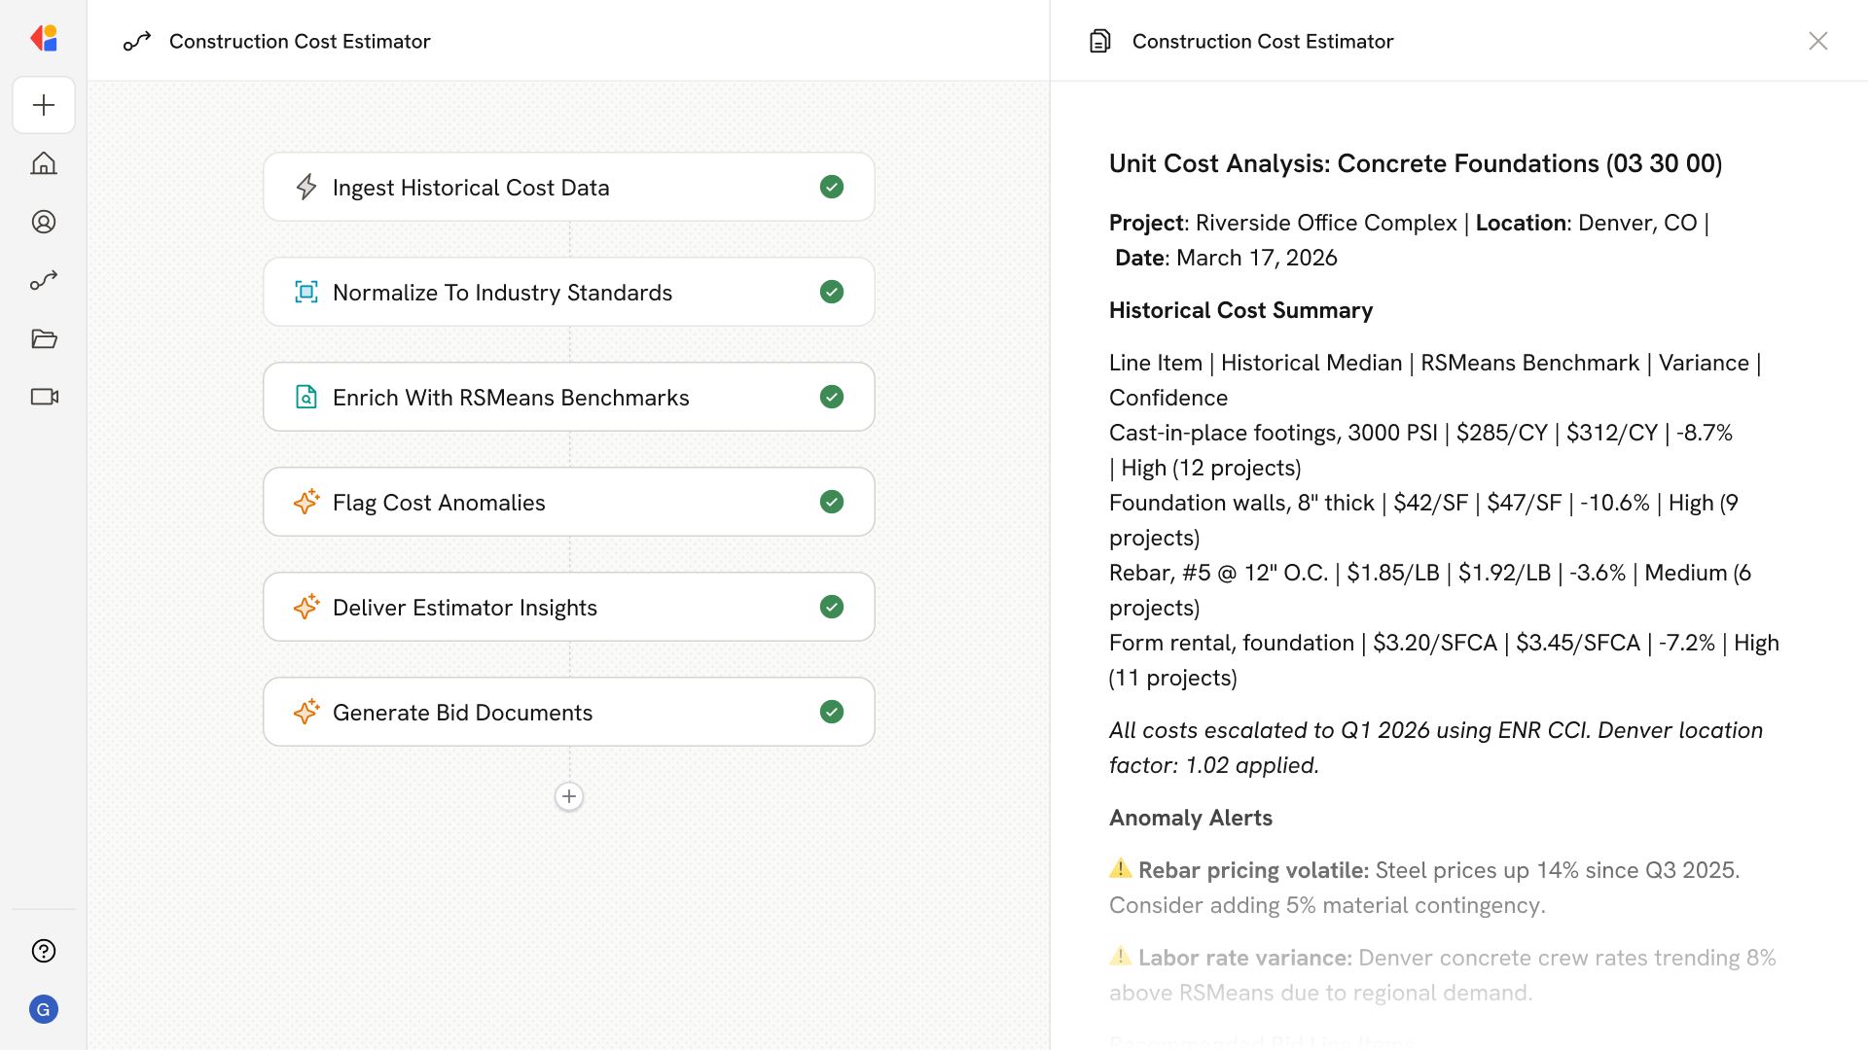Viewport: 1868px width, 1050px height.
Task: Click the workflow title Construction Cost Estimator
Action: pyautogui.click(x=300, y=41)
